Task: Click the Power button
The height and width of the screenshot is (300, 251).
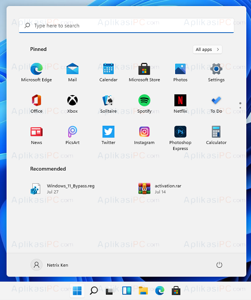Action: point(219,265)
